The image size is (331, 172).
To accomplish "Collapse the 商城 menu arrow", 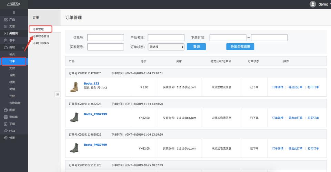I will coord(23,48).
